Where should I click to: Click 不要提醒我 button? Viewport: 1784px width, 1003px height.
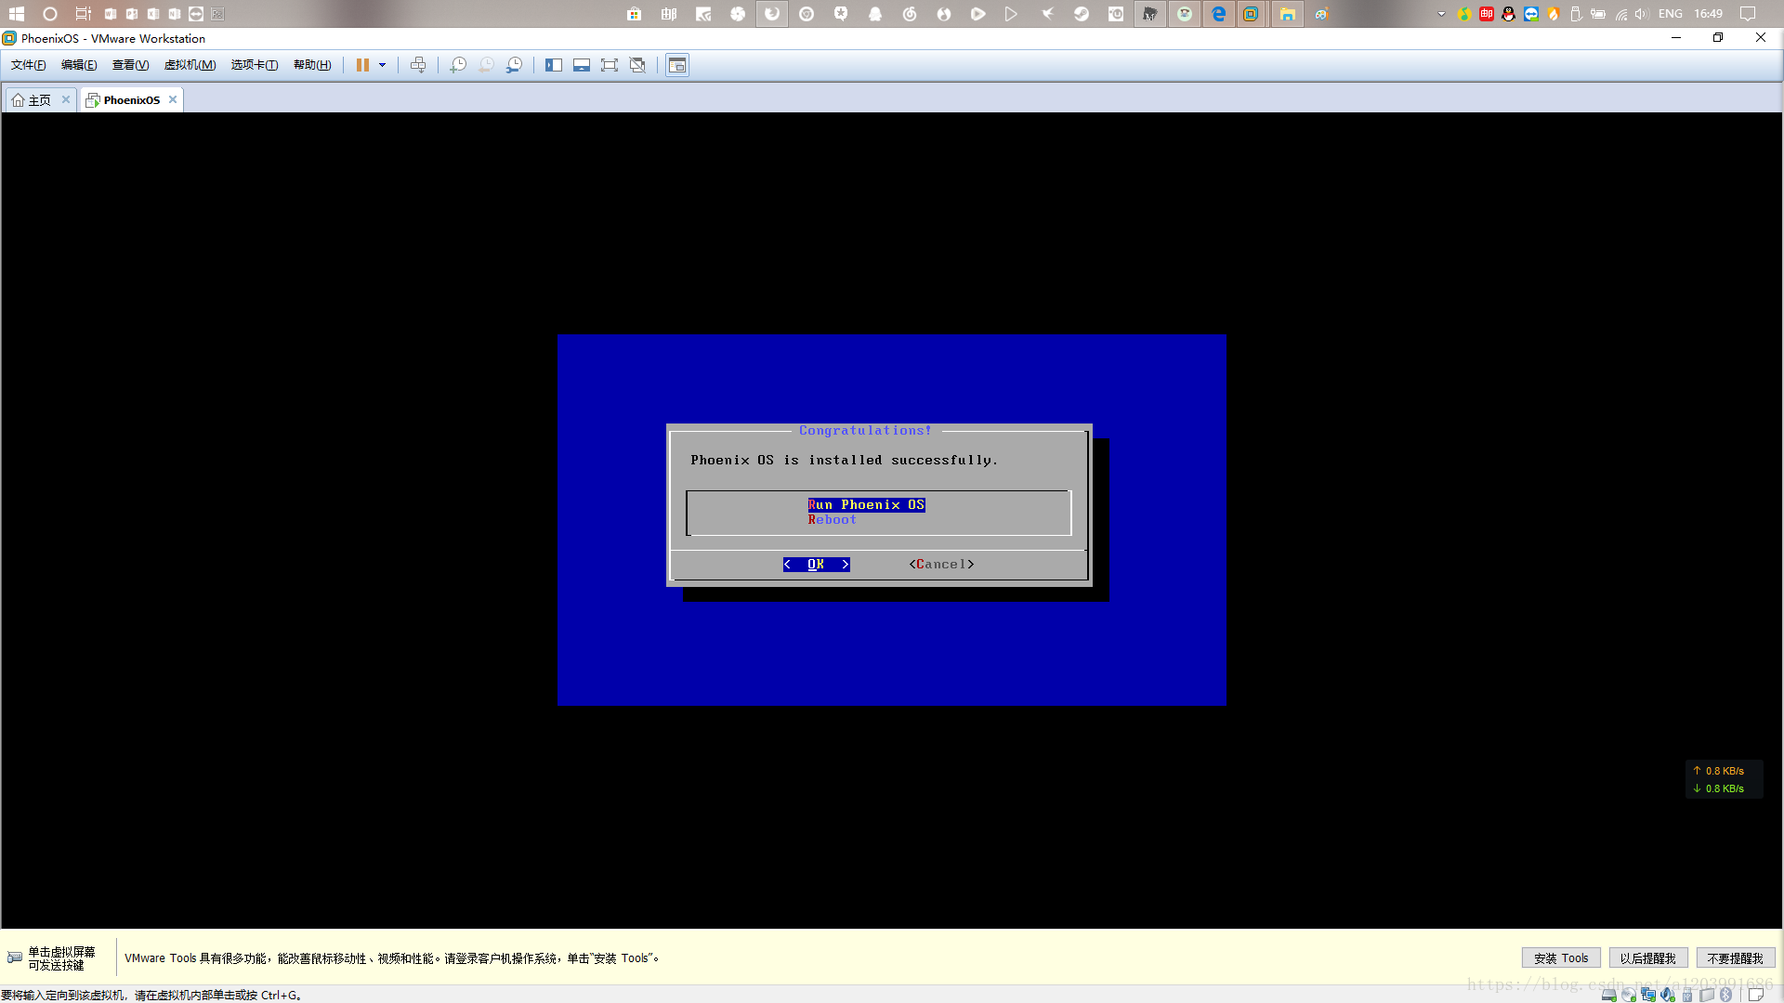[x=1735, y=958]
